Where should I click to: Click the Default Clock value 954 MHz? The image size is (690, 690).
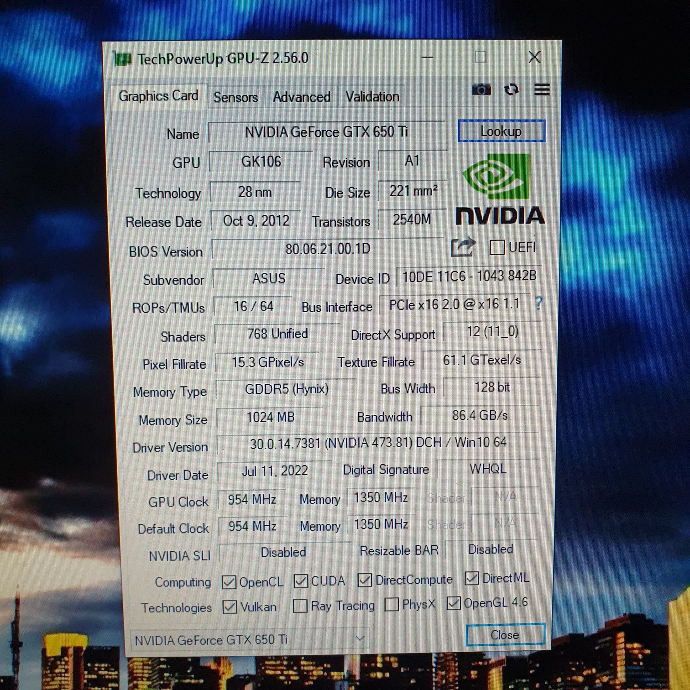pyautogui.click(x=252, y=527)
